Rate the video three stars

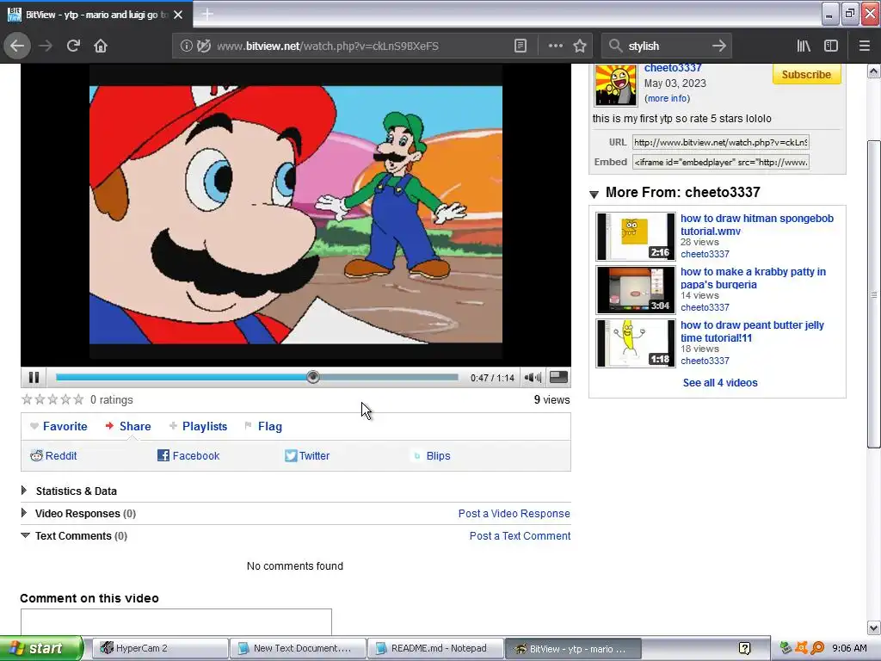(x=52, y=399)
